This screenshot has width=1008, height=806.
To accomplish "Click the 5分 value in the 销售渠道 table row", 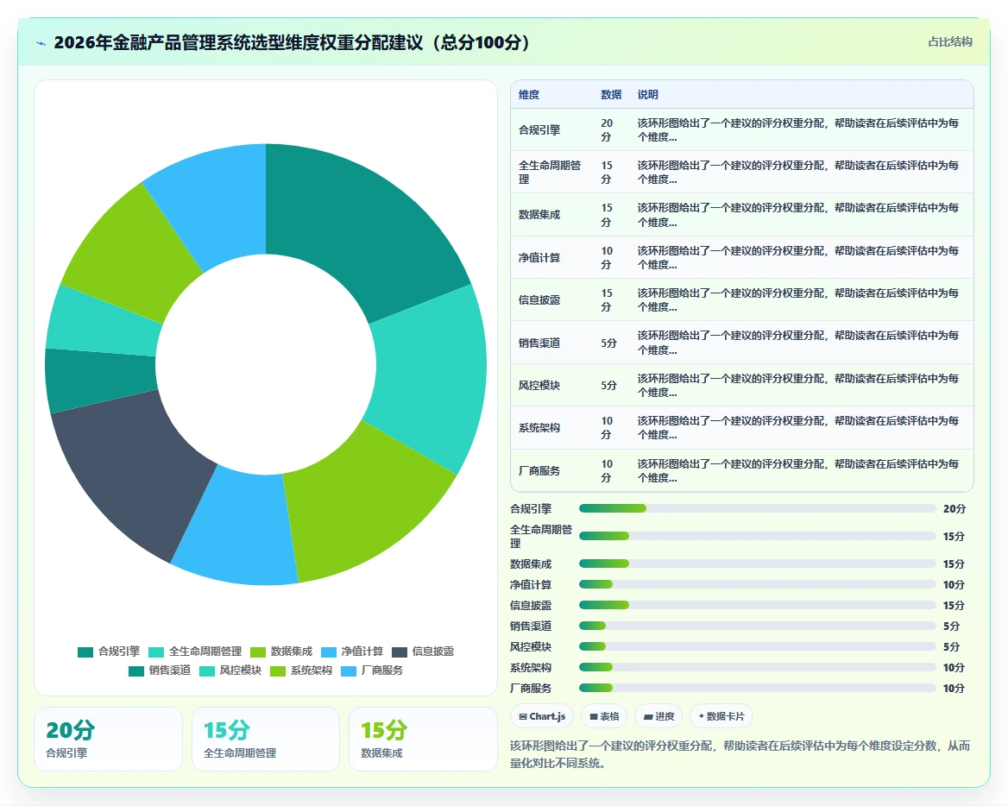I will 608,343.
